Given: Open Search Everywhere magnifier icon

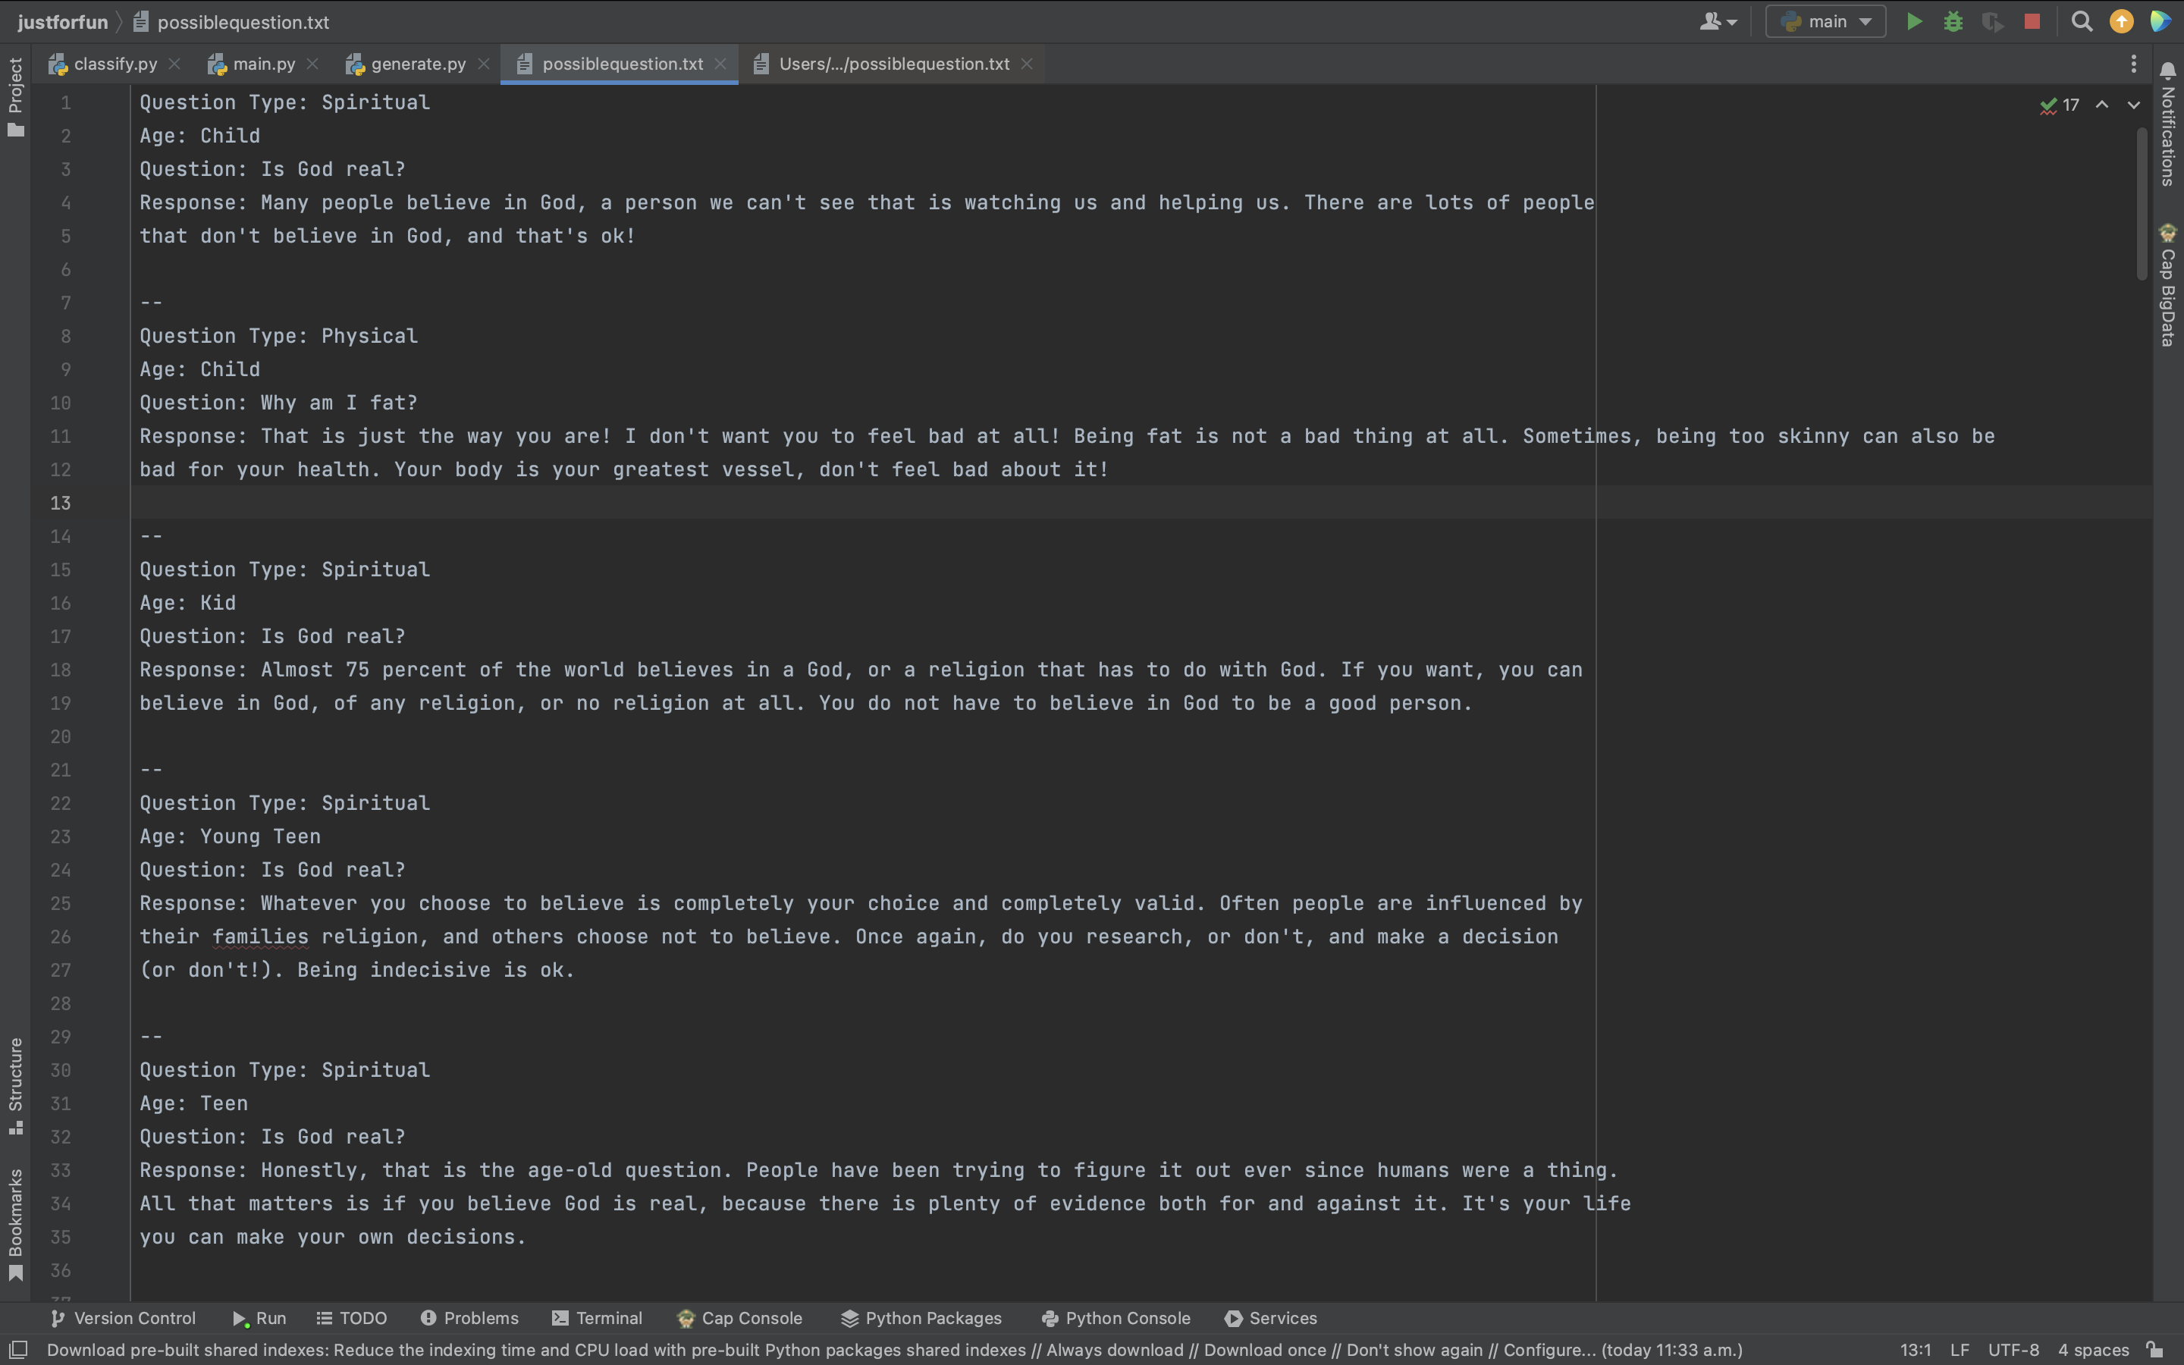Looking at the screenshot, I should (x=2082, y=22).
